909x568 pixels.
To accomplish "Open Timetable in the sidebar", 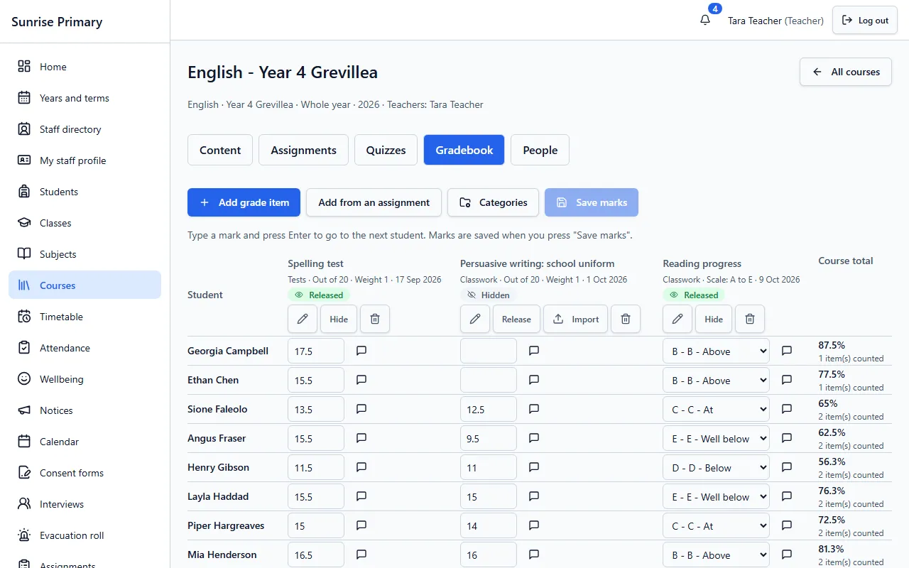I will point(85,317).
